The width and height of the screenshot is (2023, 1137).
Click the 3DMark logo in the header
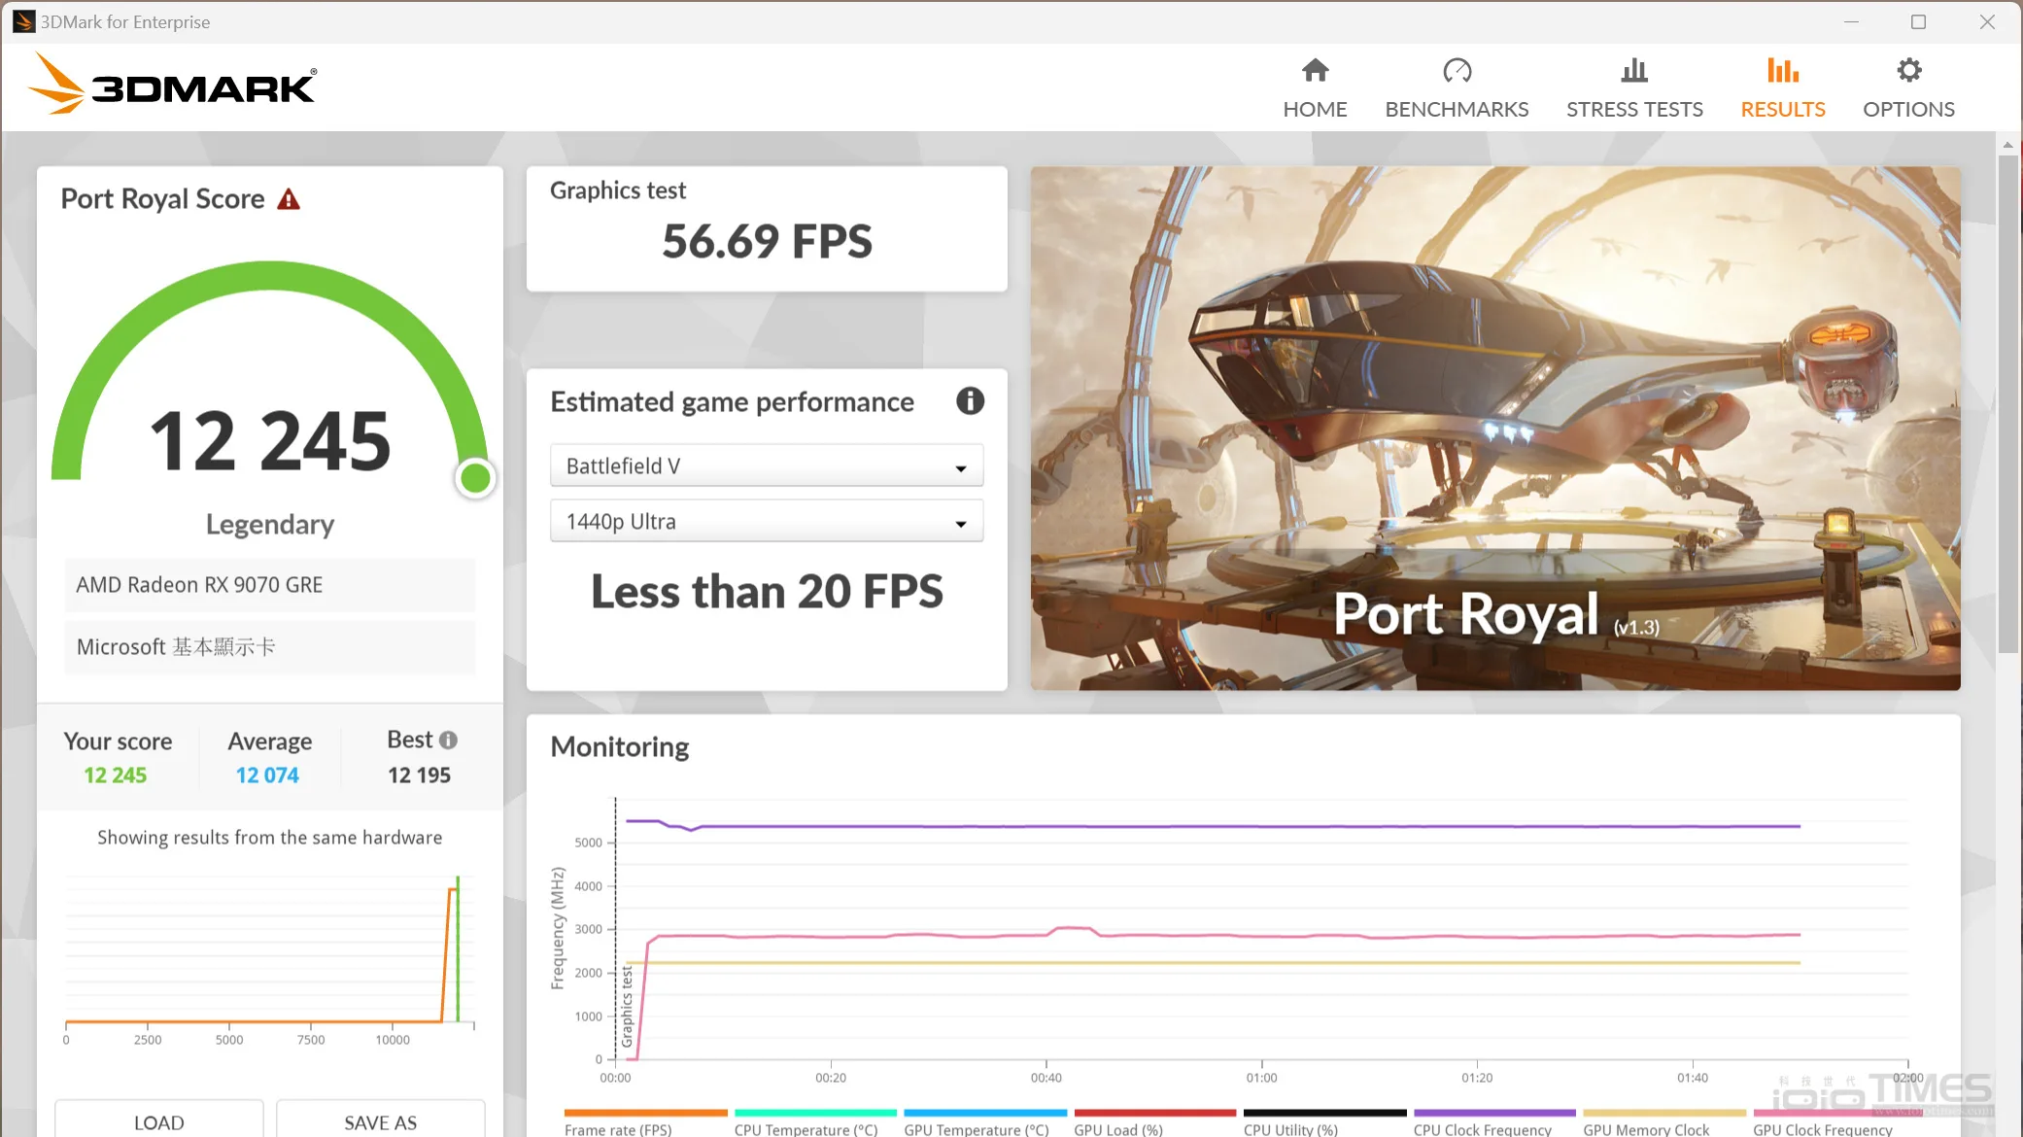pos(172,85)
